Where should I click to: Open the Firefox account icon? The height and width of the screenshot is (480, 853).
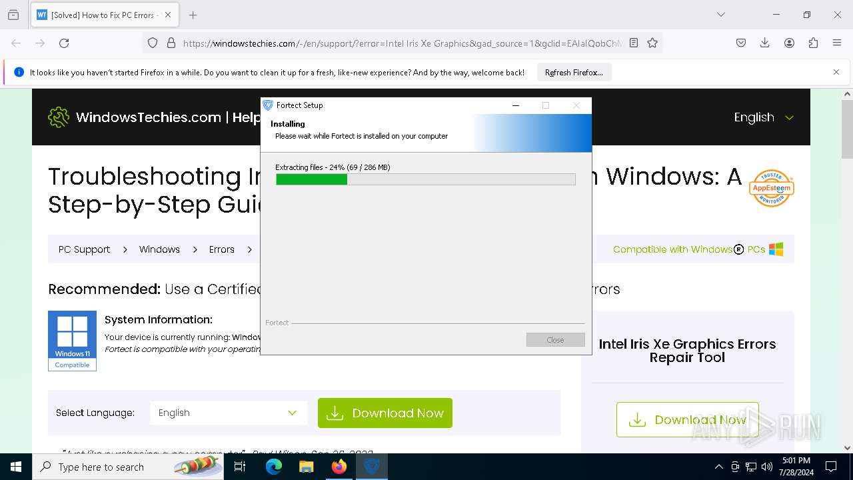[789, 43]
